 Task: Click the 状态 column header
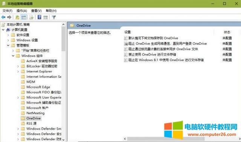click(227, 32)
